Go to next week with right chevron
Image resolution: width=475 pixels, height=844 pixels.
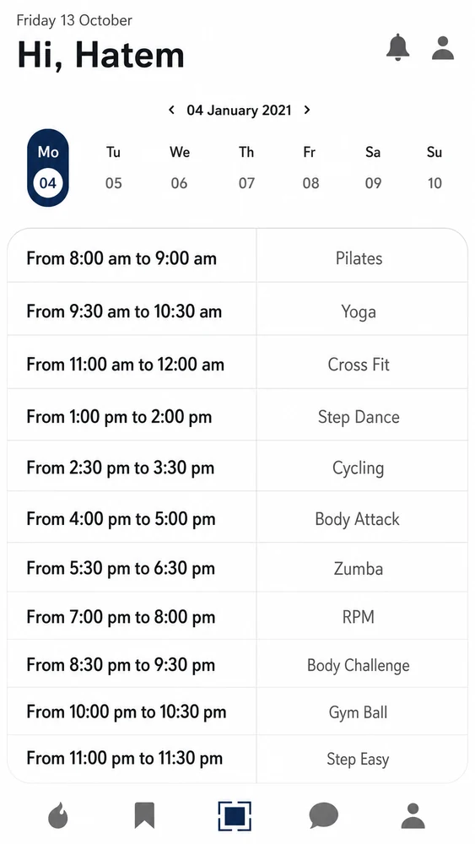point(306,110)
